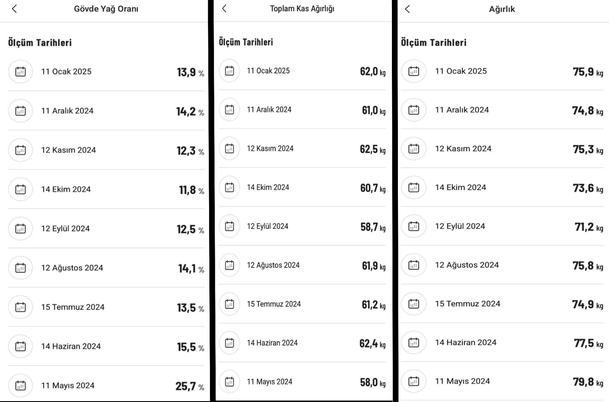Screen dimensions: 609x402
Task: Open calendar icon for 11,8 % body fat
Action: tap(21, 189)
